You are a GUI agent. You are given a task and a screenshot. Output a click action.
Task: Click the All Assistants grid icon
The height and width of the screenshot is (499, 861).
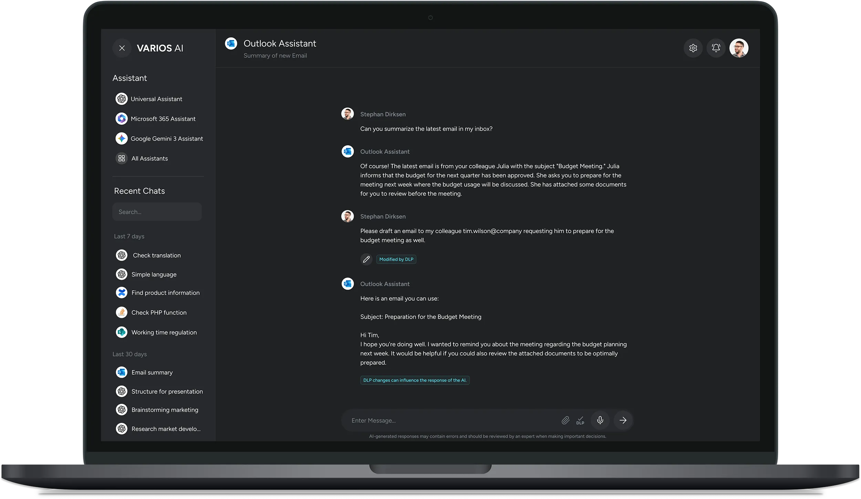122,158
